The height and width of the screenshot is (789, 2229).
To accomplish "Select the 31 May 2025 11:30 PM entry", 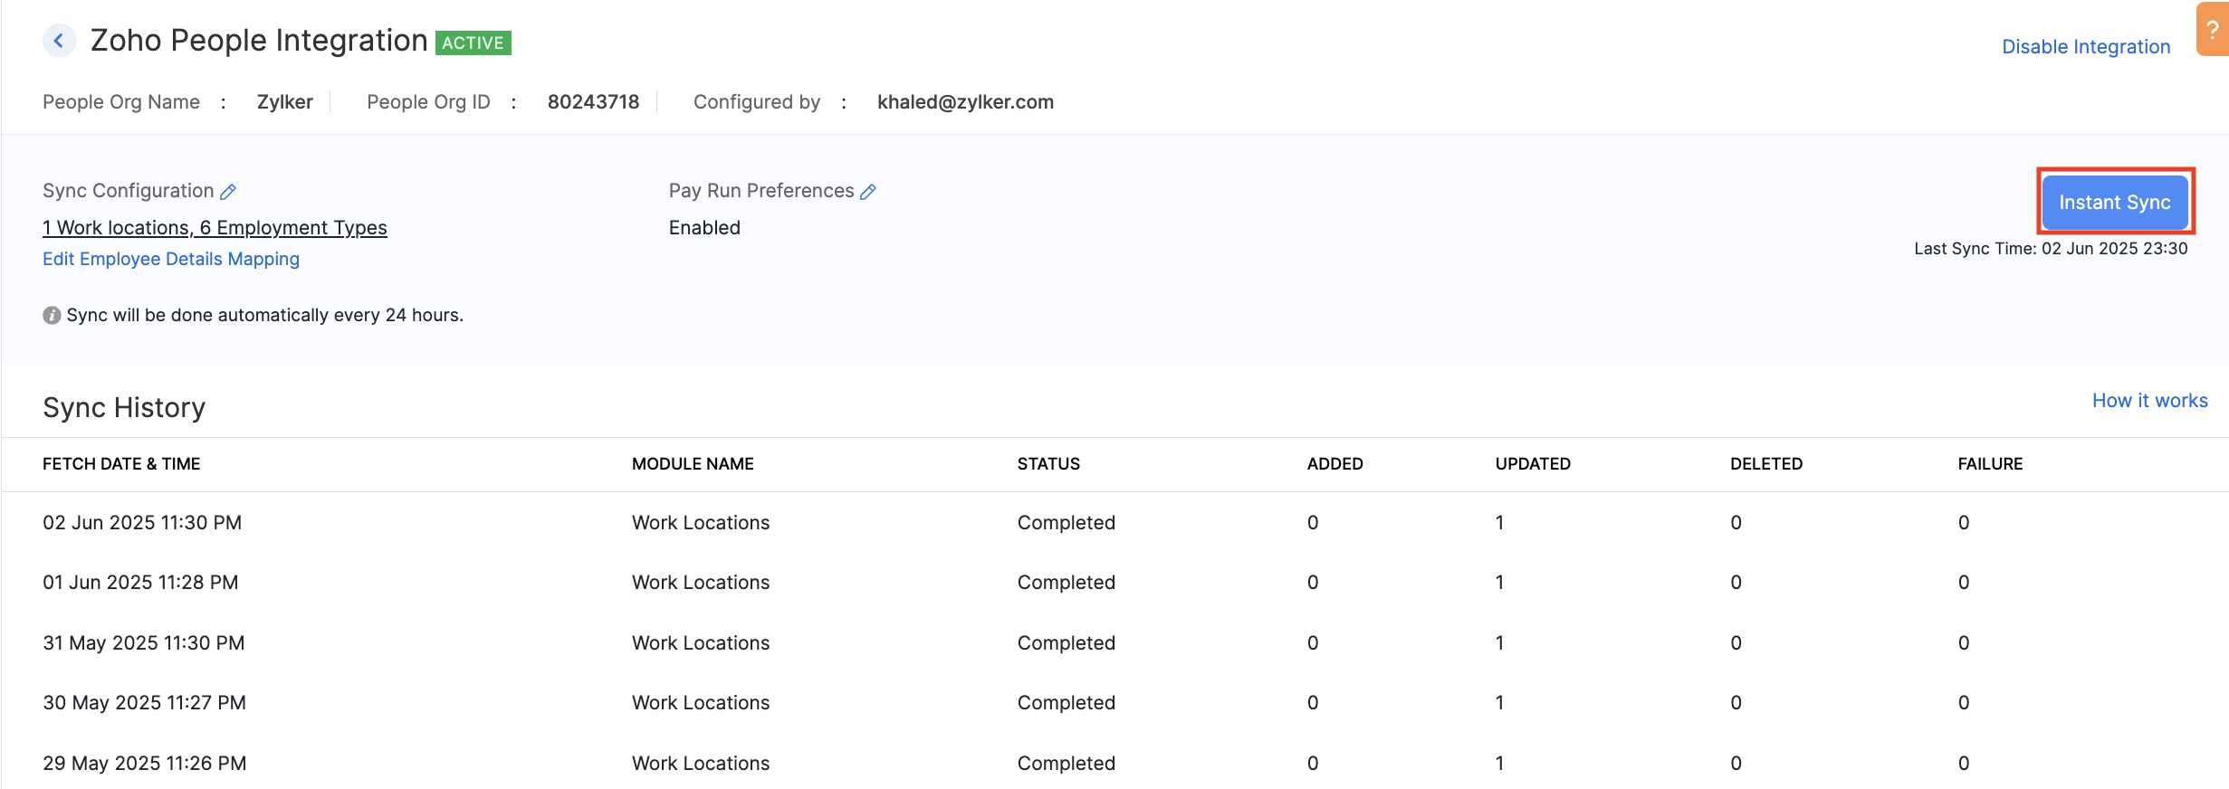I will [x=143, y=643].
